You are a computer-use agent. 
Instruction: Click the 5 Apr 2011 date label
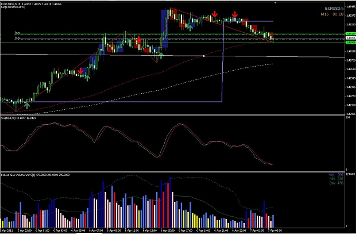pyautogui.click(x=7, y=231)
